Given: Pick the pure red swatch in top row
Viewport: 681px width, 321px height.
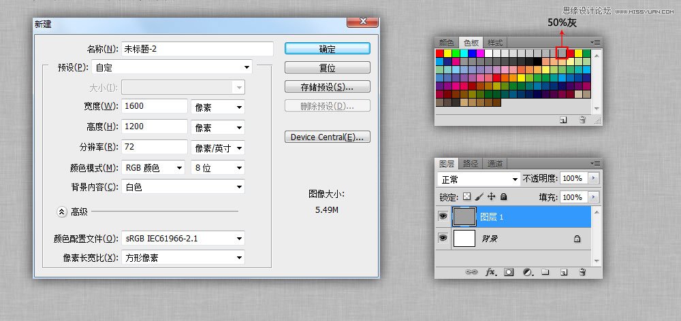Looking at the screenshot, I should [x=439, y=53].
